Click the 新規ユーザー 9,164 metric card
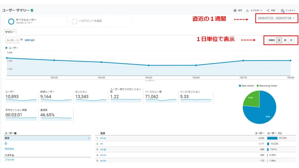 [x=56, y=96]
